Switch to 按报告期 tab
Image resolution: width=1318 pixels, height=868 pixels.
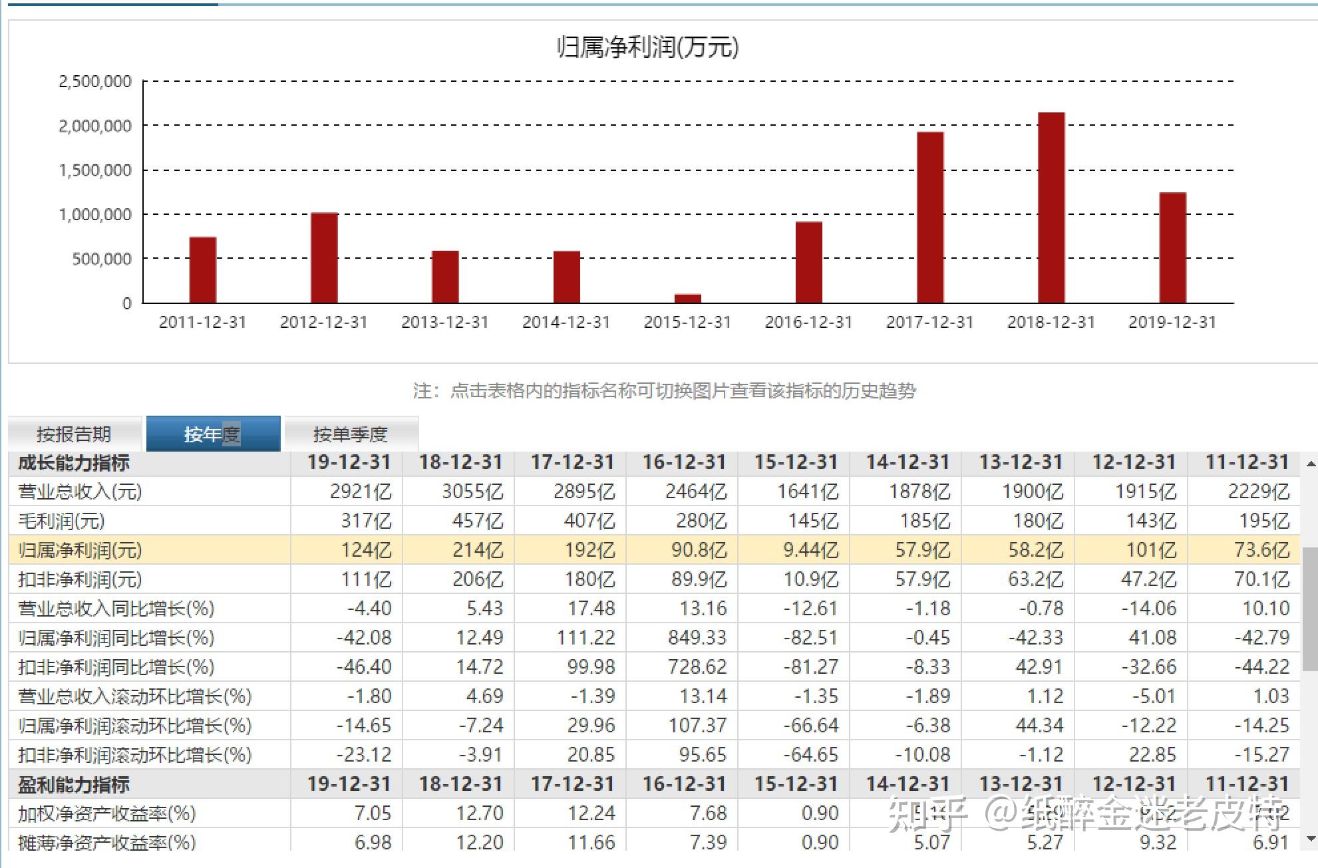74,434
